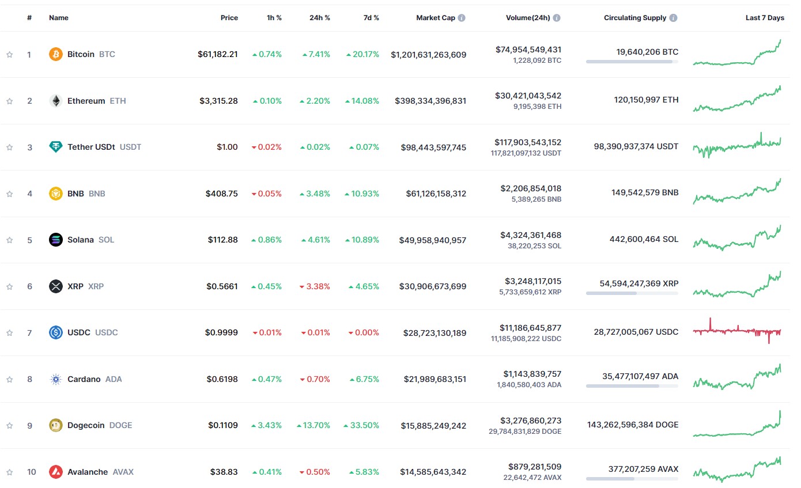Open Bitcoin's 24h volume of $74,954,549,431
Screen dimensions: 801x488
(x=528, y=50)
